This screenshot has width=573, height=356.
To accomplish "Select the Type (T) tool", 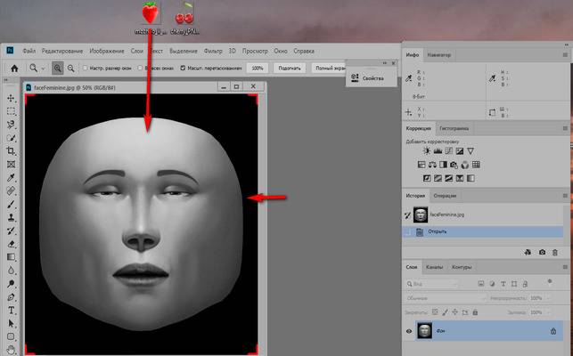I will (x=11, y=311).
